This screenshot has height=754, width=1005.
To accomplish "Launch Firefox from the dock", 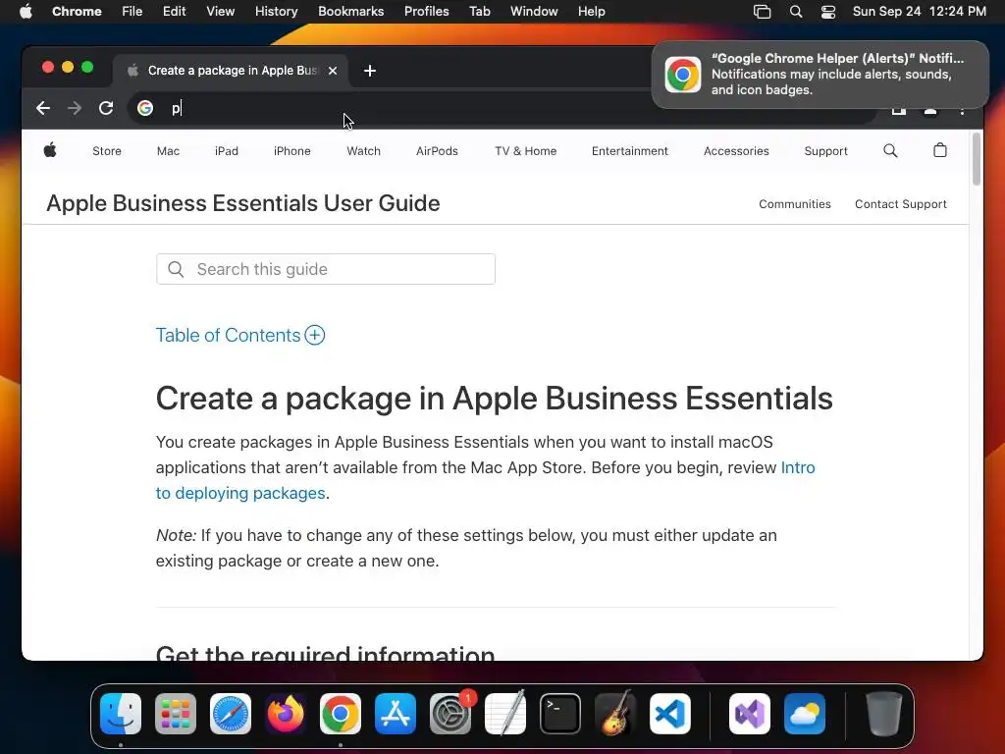I will 286,714.
